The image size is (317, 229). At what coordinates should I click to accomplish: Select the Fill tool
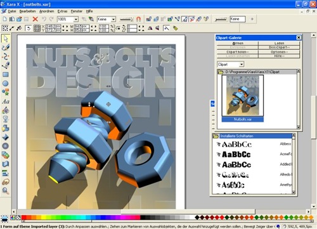pos(6,110)
